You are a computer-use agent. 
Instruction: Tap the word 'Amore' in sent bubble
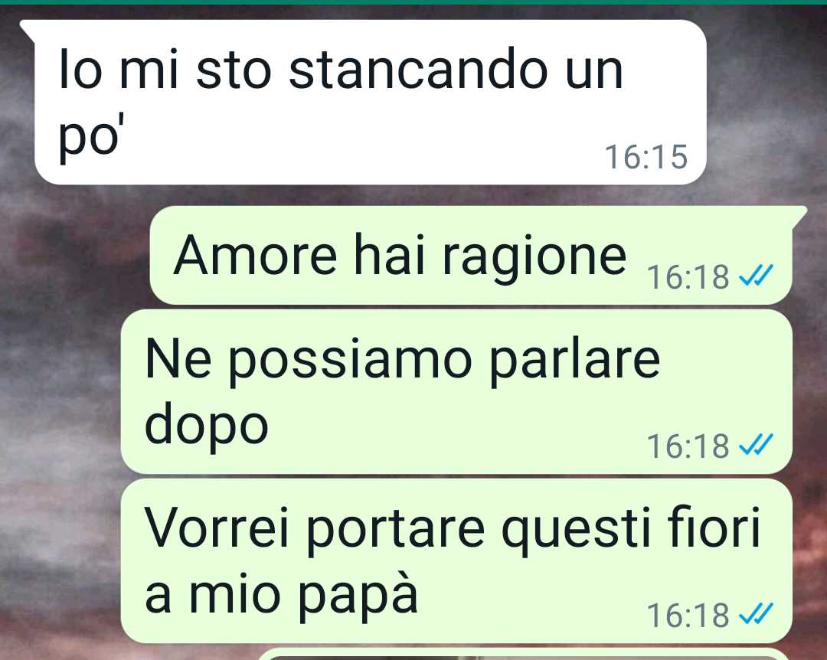coord(255,255)
